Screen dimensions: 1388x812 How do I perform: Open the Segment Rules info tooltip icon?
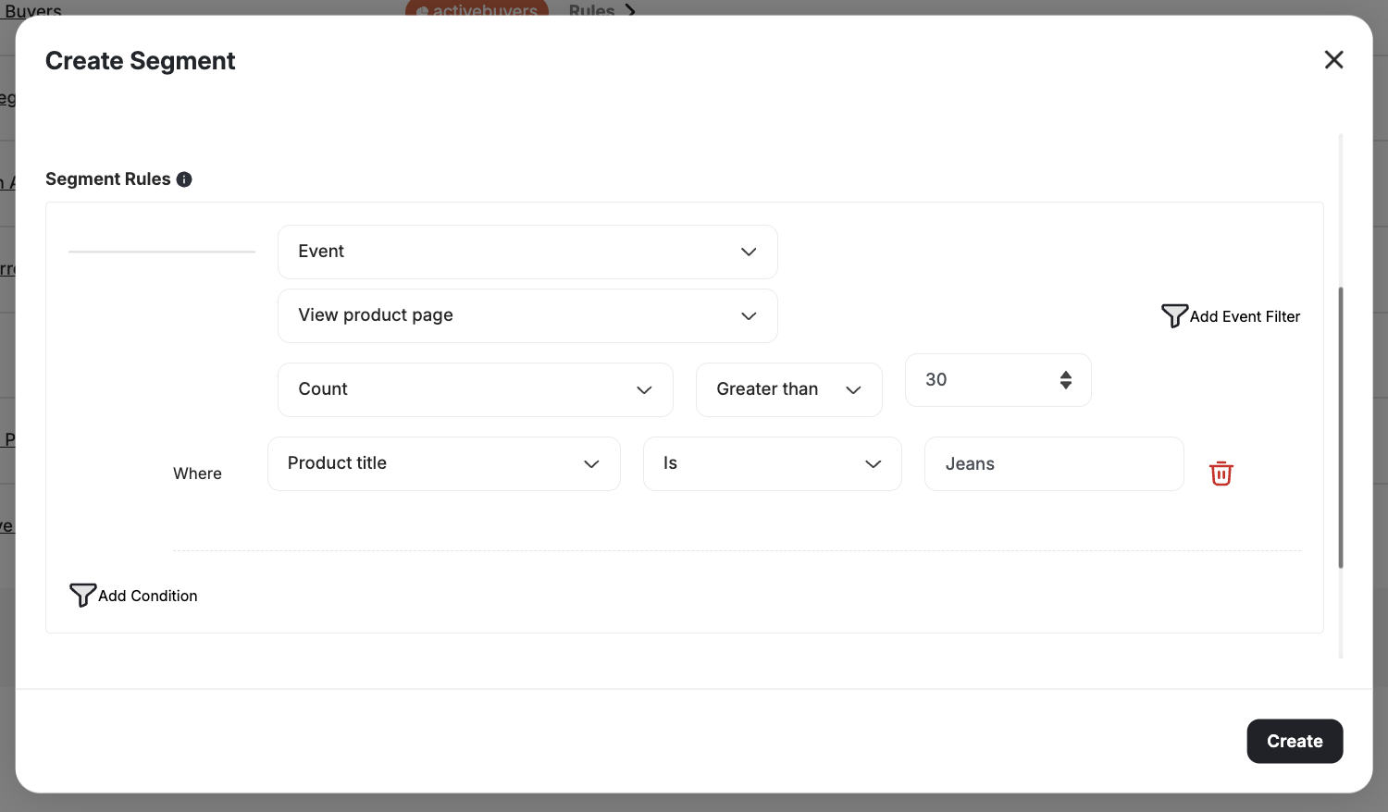184,178
